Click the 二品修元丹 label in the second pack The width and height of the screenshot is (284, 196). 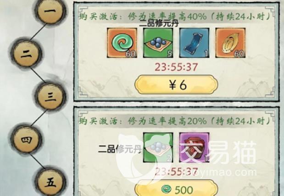pyautogui.click(x=119, y=149)
